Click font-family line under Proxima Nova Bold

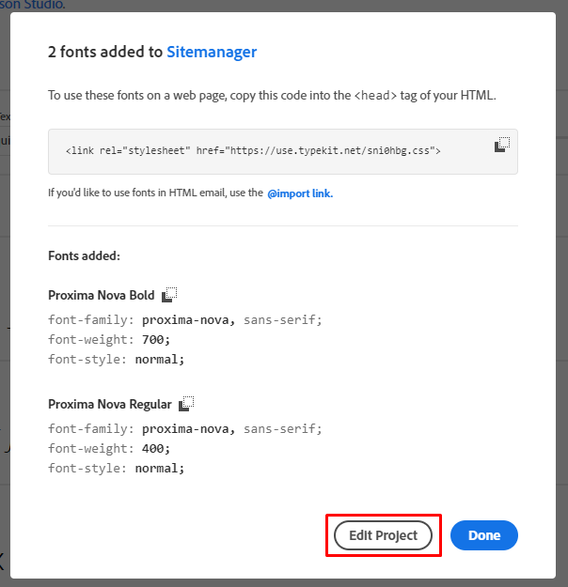(x=185, y=320)
